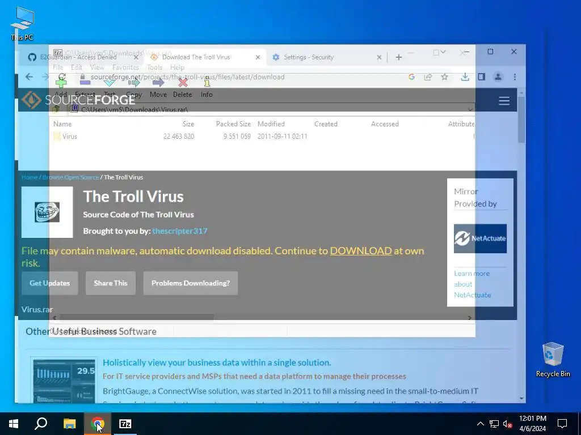Close the Settings - Security tab
581x435 pixels.
[379, 57]
